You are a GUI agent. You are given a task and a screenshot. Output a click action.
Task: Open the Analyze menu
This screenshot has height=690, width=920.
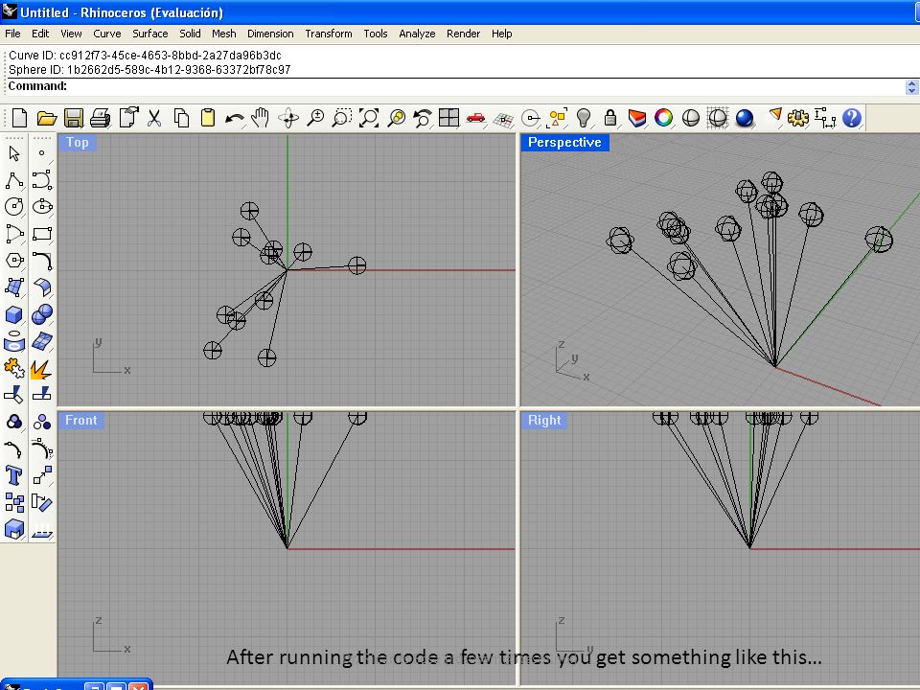click(x=417, y=34)
